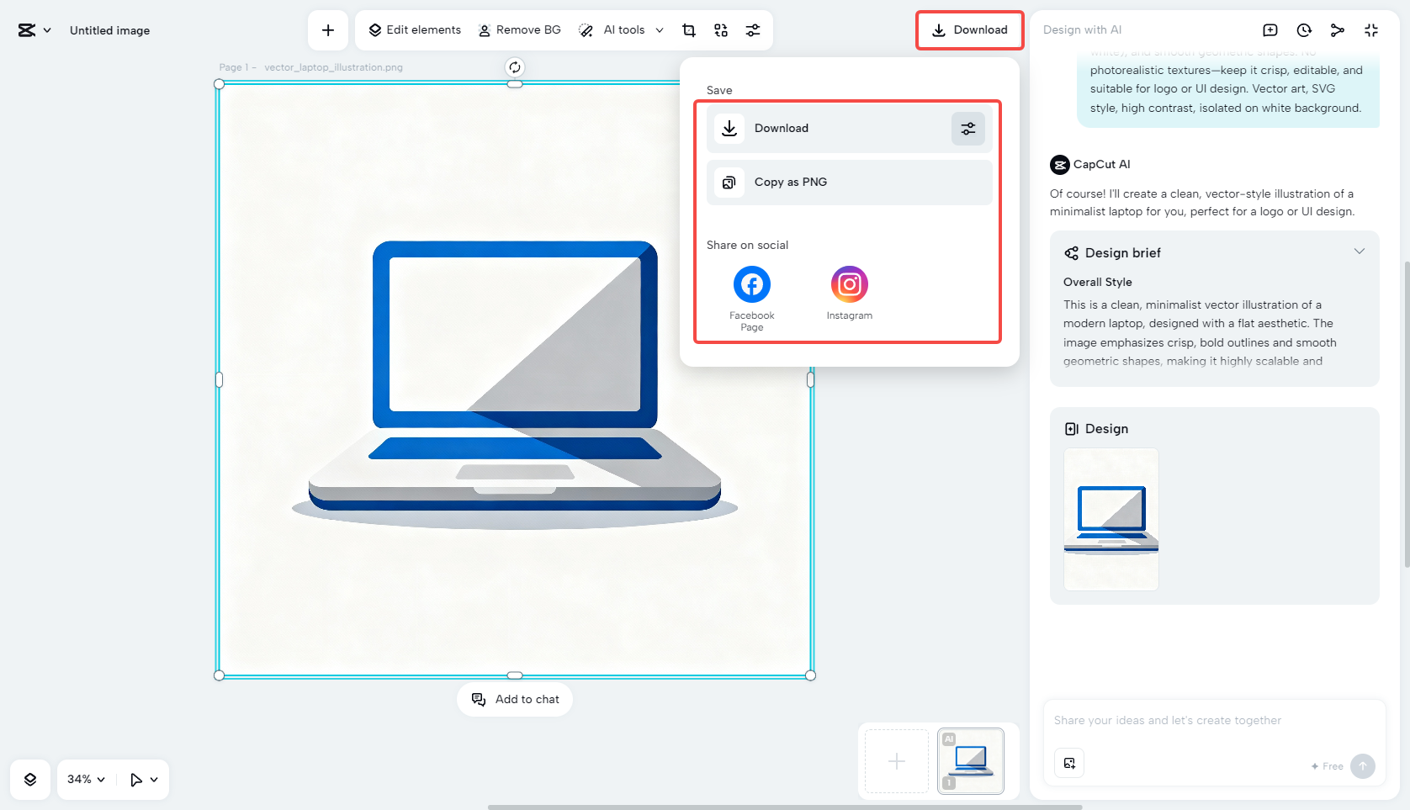This screenshot has height=810, width=1410.
Task: Open the layers panel icon
Action: click(30, 780)
